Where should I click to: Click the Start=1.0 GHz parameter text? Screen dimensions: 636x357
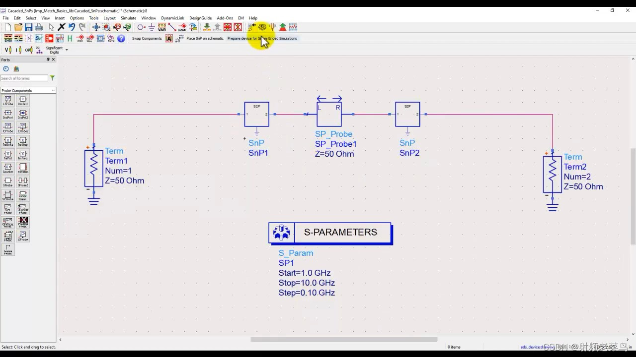tap(305, 273)
